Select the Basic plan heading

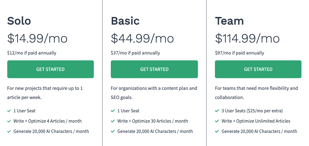point(125,21)
